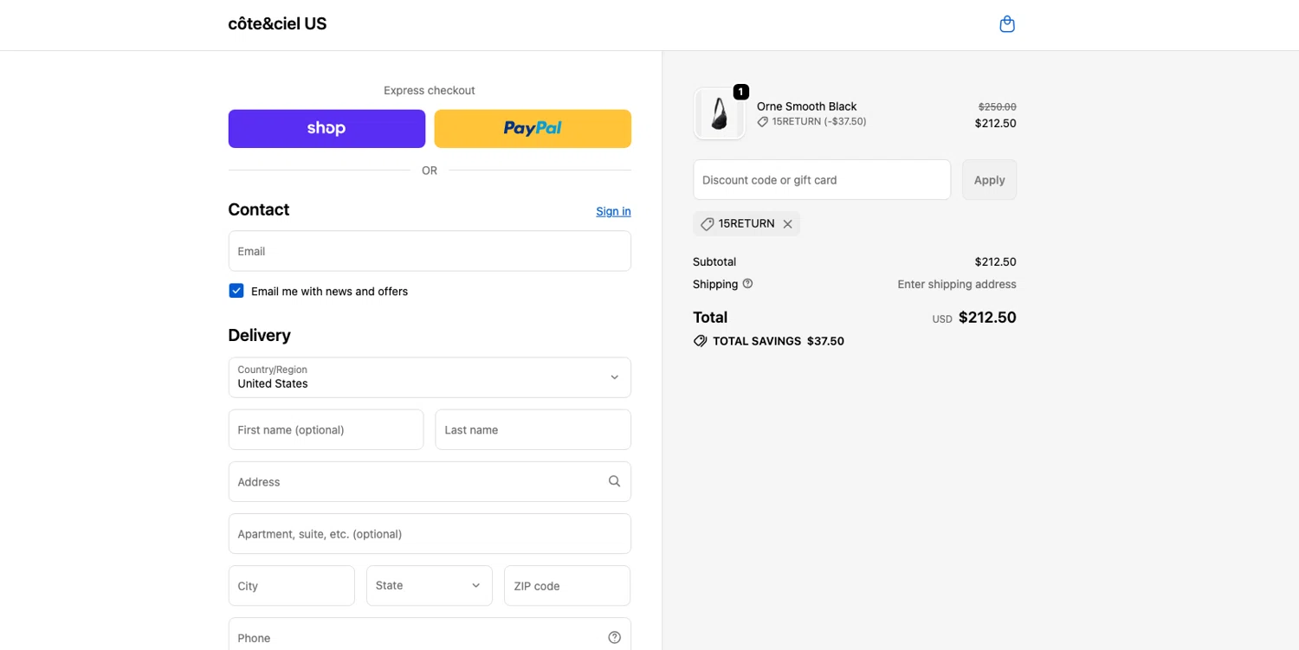Click the Contact section heading

(258, 209)
